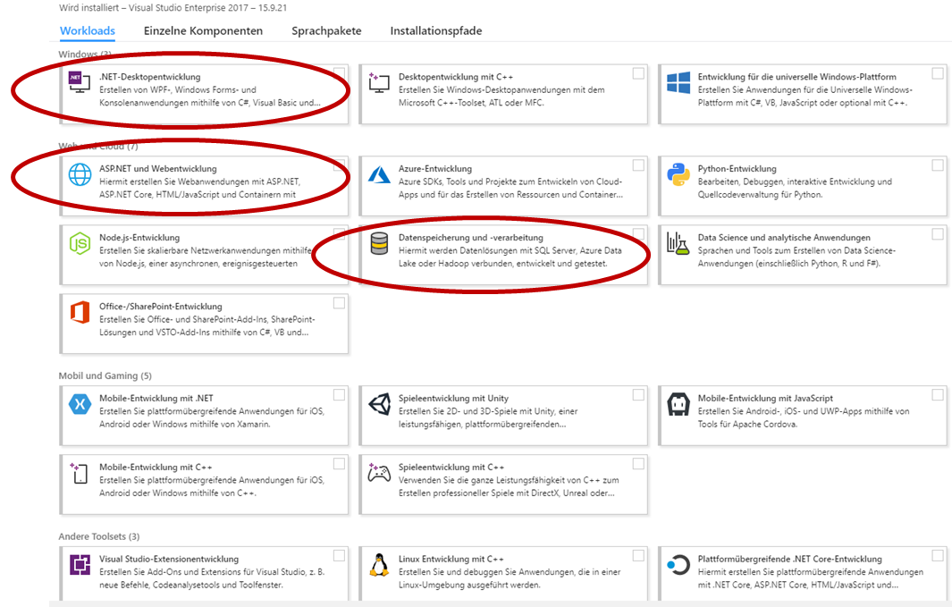Click 'Data Science und analytische Anwendungen' title
Image resolution: width=952 pixels, height=607 pixels.
click(x=784, y=237)
